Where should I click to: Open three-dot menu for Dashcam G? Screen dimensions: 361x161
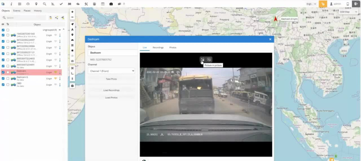(60, 78)
